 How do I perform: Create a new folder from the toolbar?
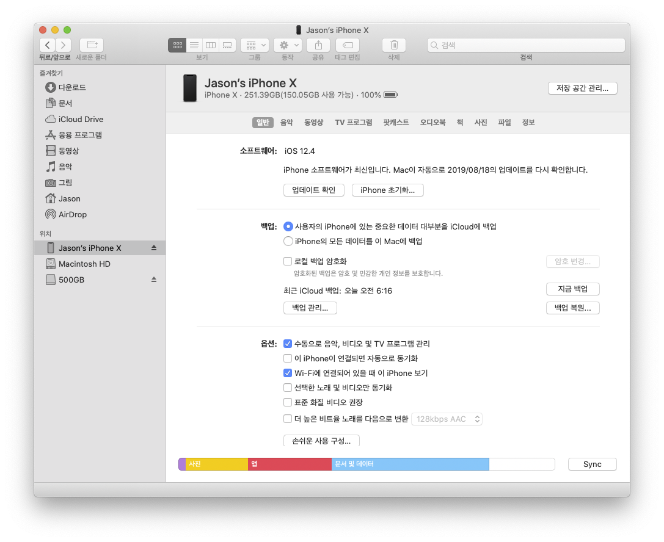[92, 45]
